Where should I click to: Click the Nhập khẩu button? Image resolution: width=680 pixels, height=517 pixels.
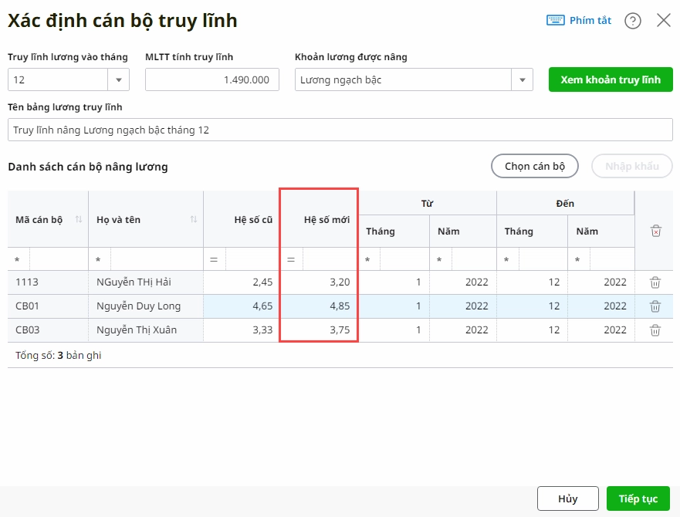pyautogui.click(x=632, y=166)
